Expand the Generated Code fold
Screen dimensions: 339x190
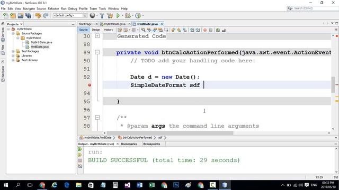pos(97,36)
